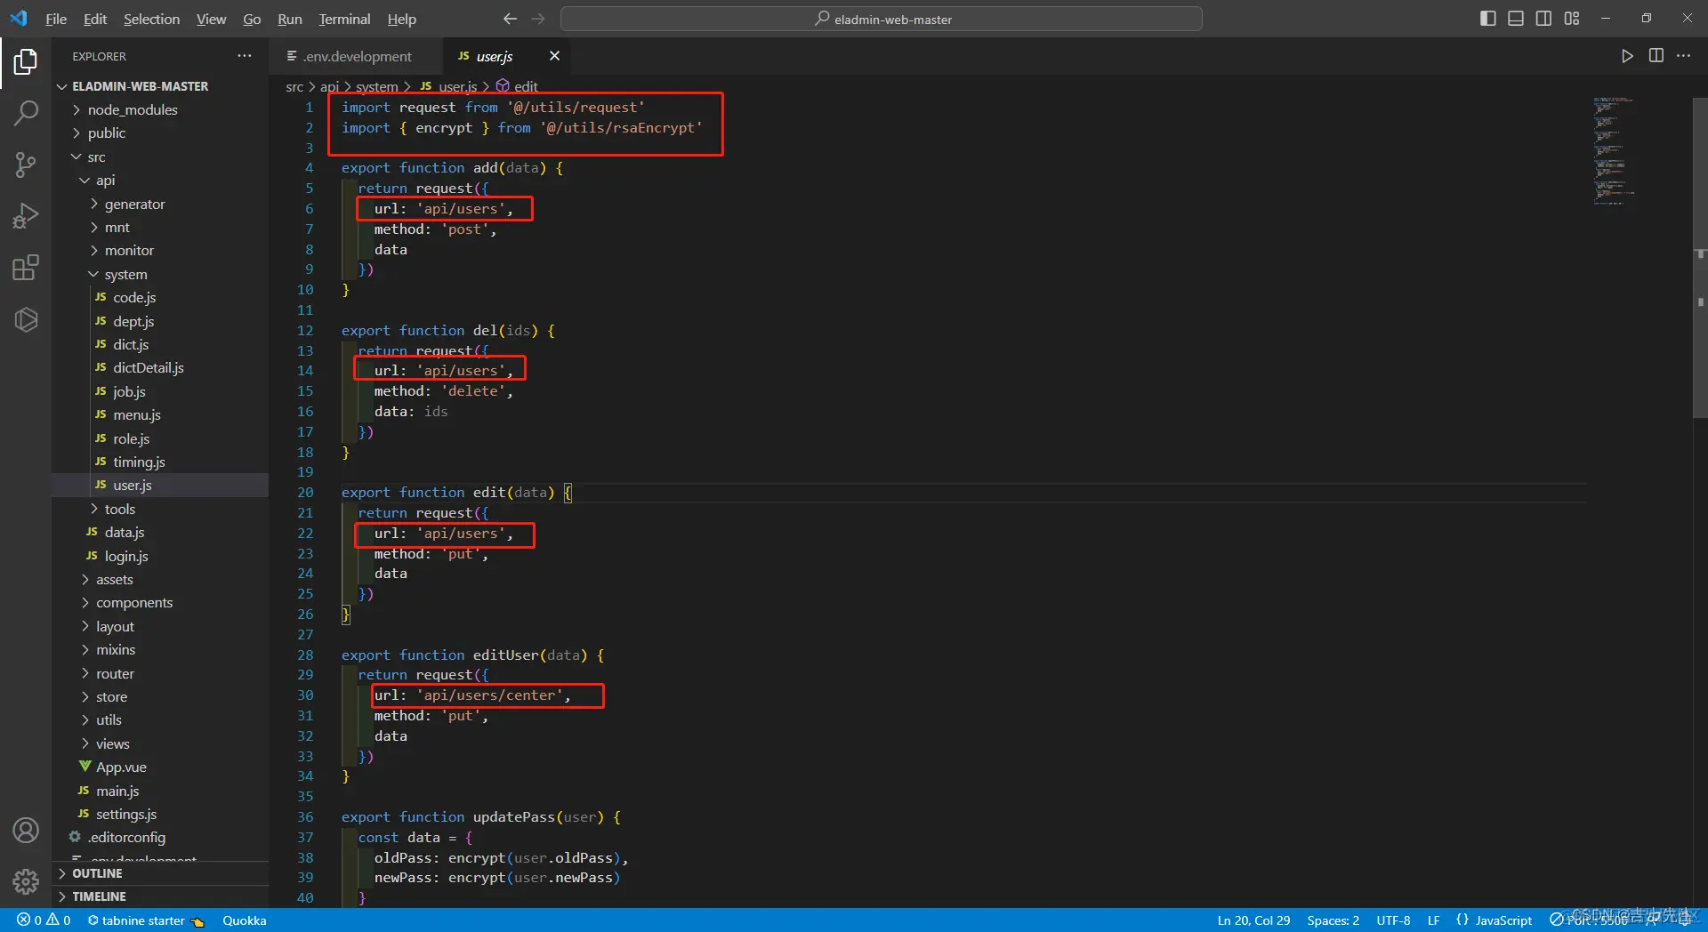Click the Quokka status bar item
This screenshot has height=932, width=1708.
[x=245, y=920]
